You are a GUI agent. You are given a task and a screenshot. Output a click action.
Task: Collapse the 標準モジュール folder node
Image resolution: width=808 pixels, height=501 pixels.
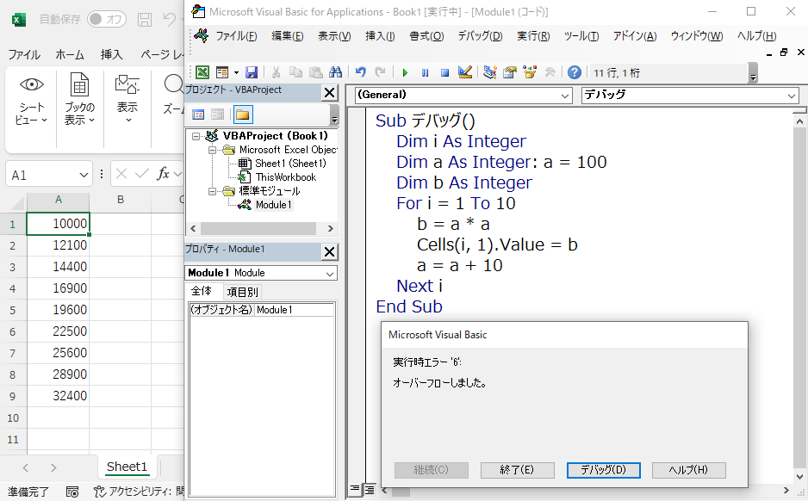(212, 191)
